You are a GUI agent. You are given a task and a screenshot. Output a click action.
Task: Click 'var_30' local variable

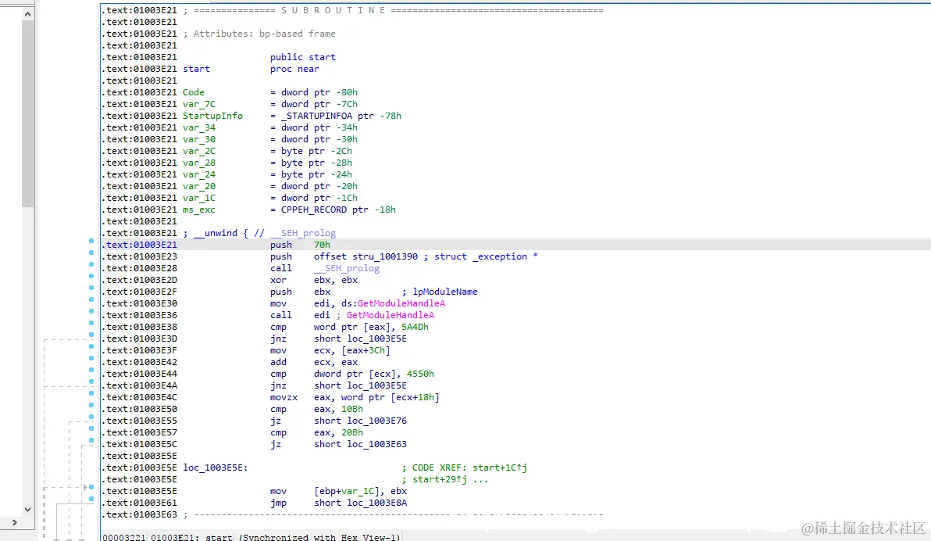pyautogui.click(x=199, y=140)
